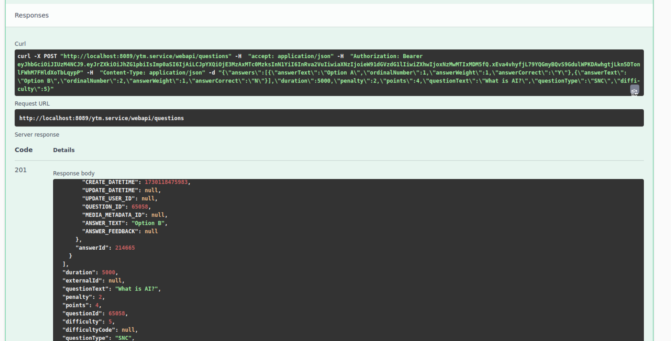Image resolution: width=671 pixels, height=341 pixels.
Task: Click the QUESTION_ID value 65058
Action: tap(140, 207)
